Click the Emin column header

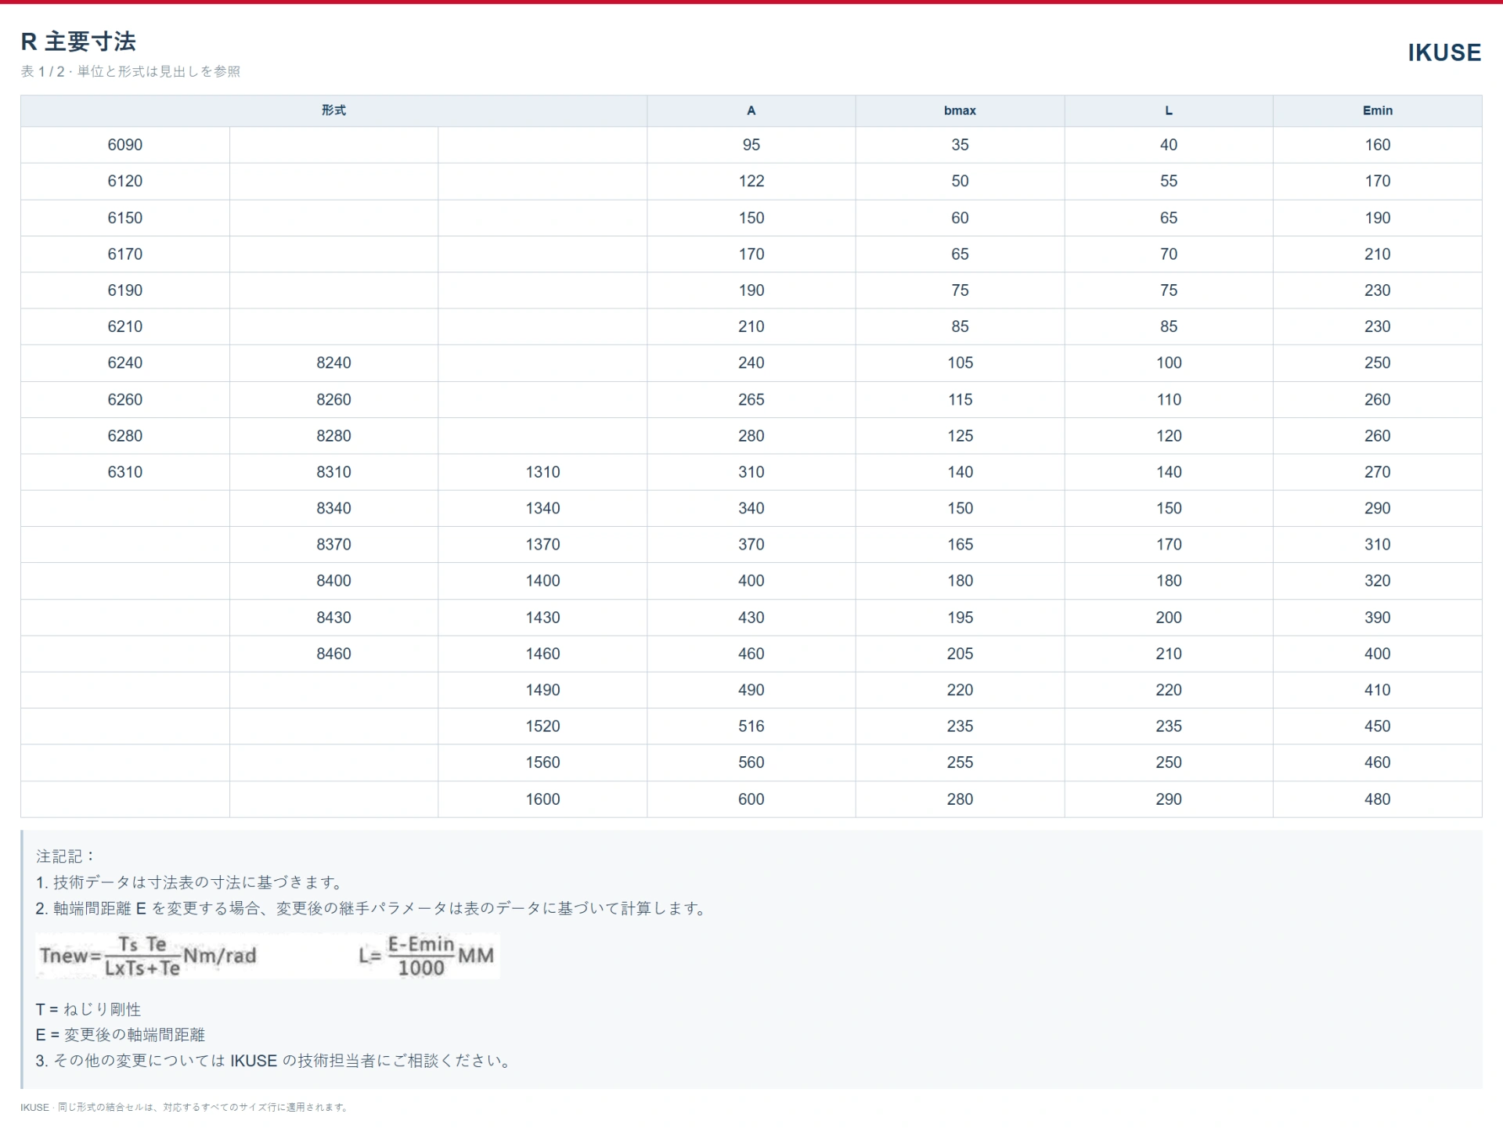coord(1377,110)
